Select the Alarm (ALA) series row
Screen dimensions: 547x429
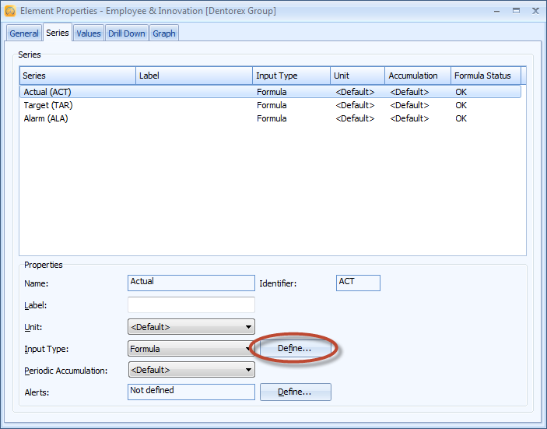[46, 118]
